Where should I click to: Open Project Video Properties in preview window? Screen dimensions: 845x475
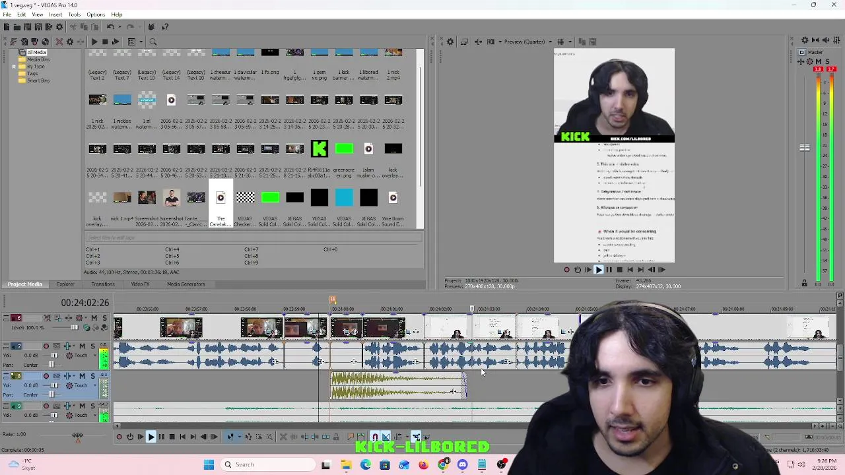(x=450, y=42)
